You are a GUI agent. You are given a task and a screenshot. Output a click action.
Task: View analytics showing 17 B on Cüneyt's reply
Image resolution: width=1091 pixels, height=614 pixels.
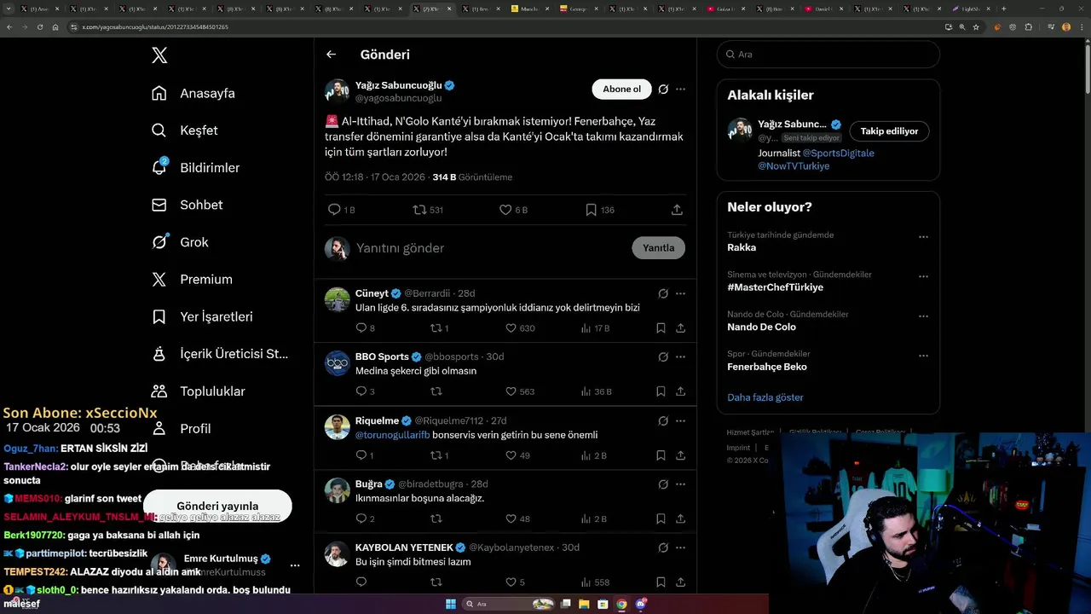(x=595, y=328)
